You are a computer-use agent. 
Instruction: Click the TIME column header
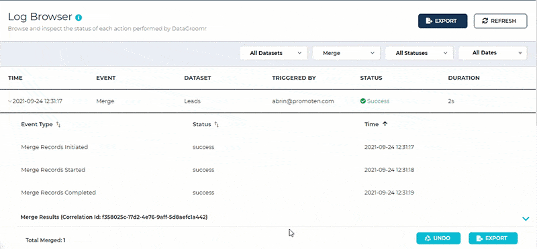click(15, 78)
